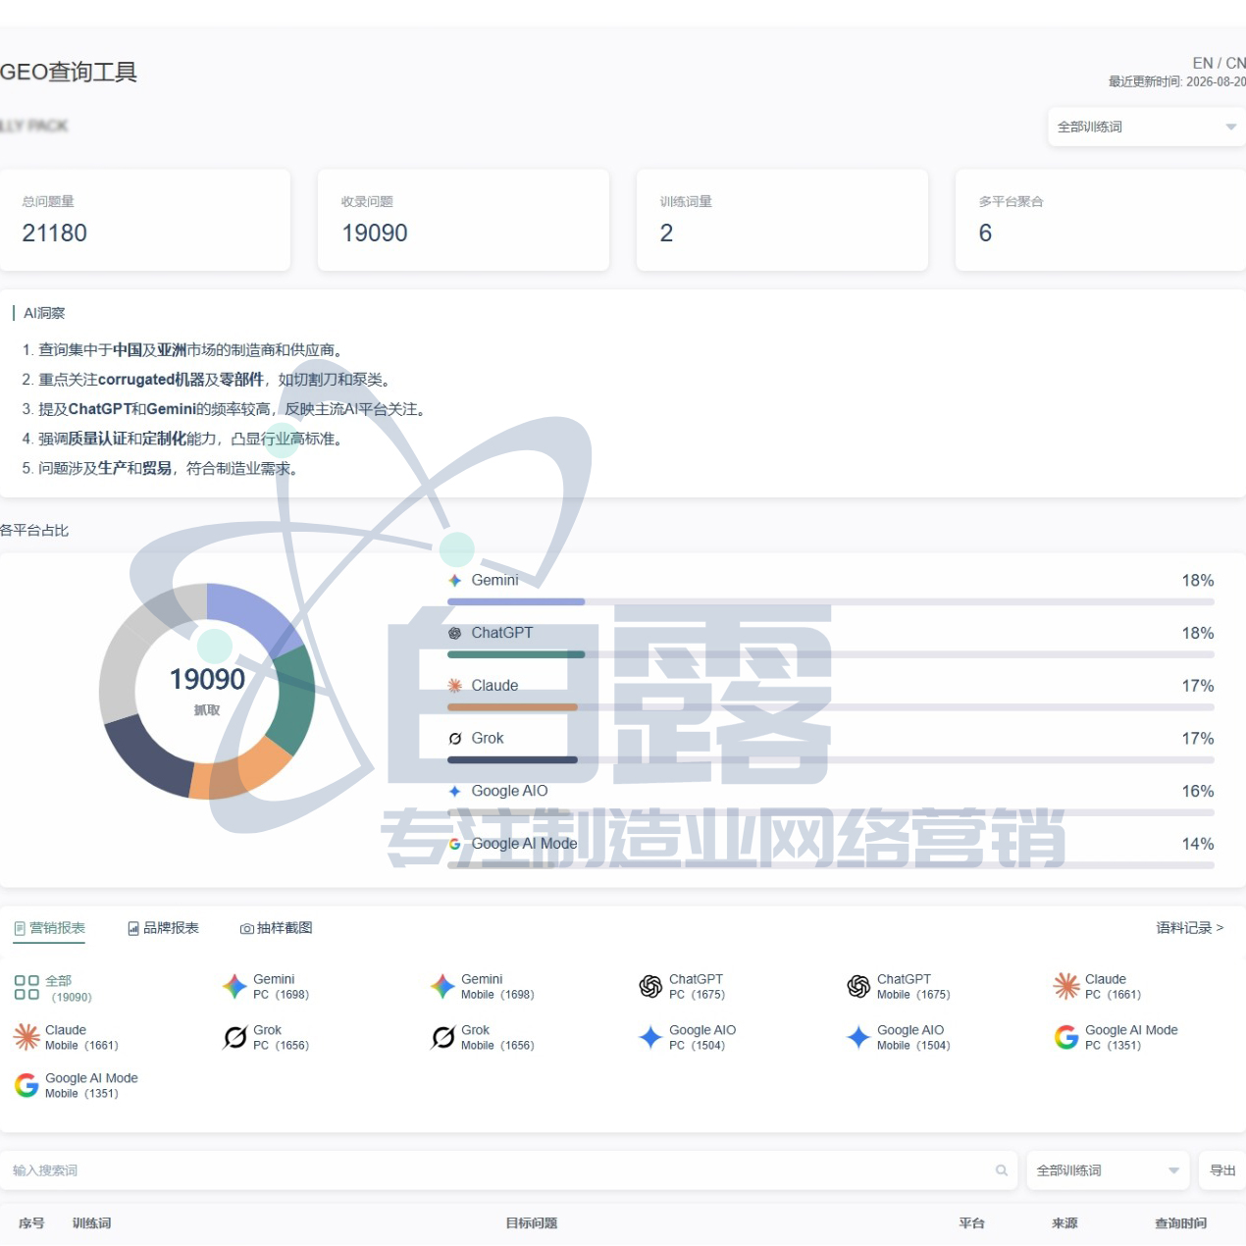Viewport: 1246px width, 1246px height.
Task: Click the 查询时间 column header
Action: tap(1181, 1223)
